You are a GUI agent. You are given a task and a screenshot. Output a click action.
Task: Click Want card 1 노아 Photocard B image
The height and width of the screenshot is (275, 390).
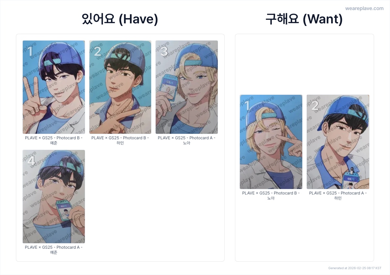[x=271, y=142]
